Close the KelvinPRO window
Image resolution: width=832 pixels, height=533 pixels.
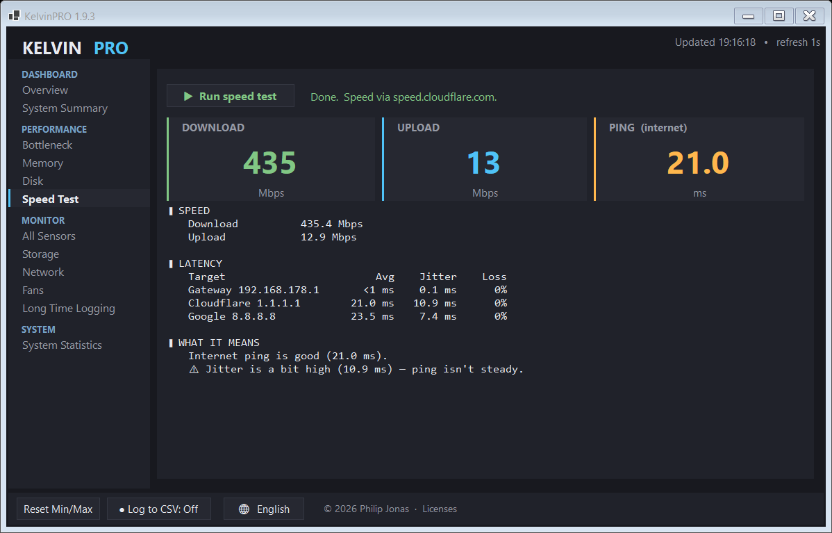pos(810,16)
